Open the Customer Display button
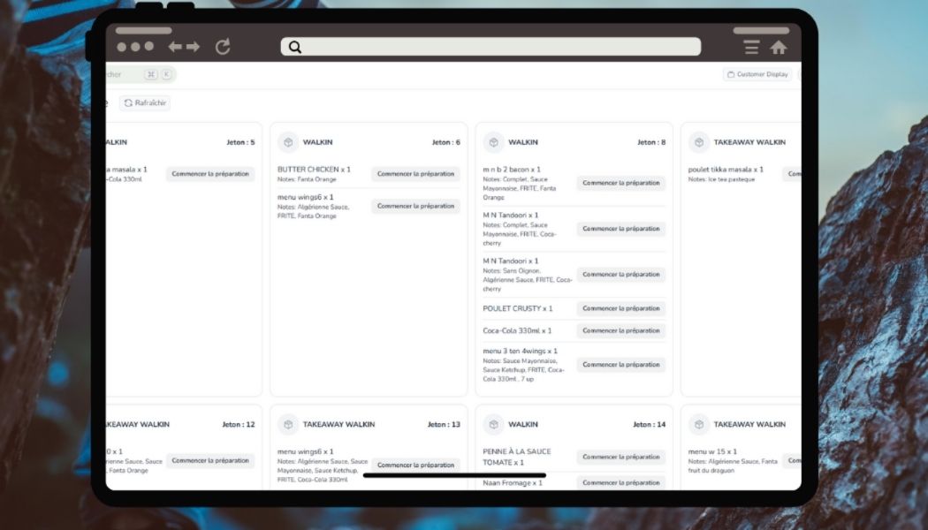This screenshot has height=530, width=928. [x=757, y=74]
